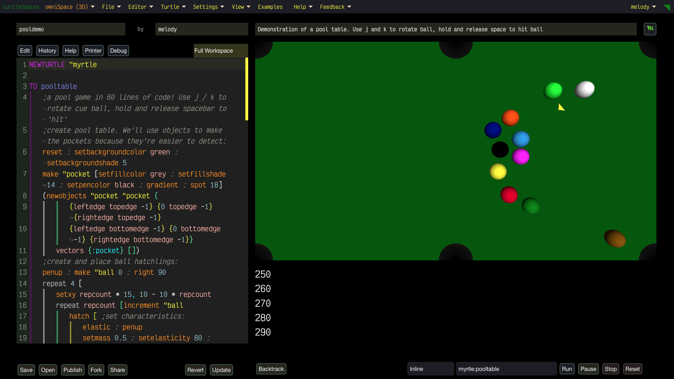Click the pooldemo project name field
This screenshot has width=674, height=379.
71,29
